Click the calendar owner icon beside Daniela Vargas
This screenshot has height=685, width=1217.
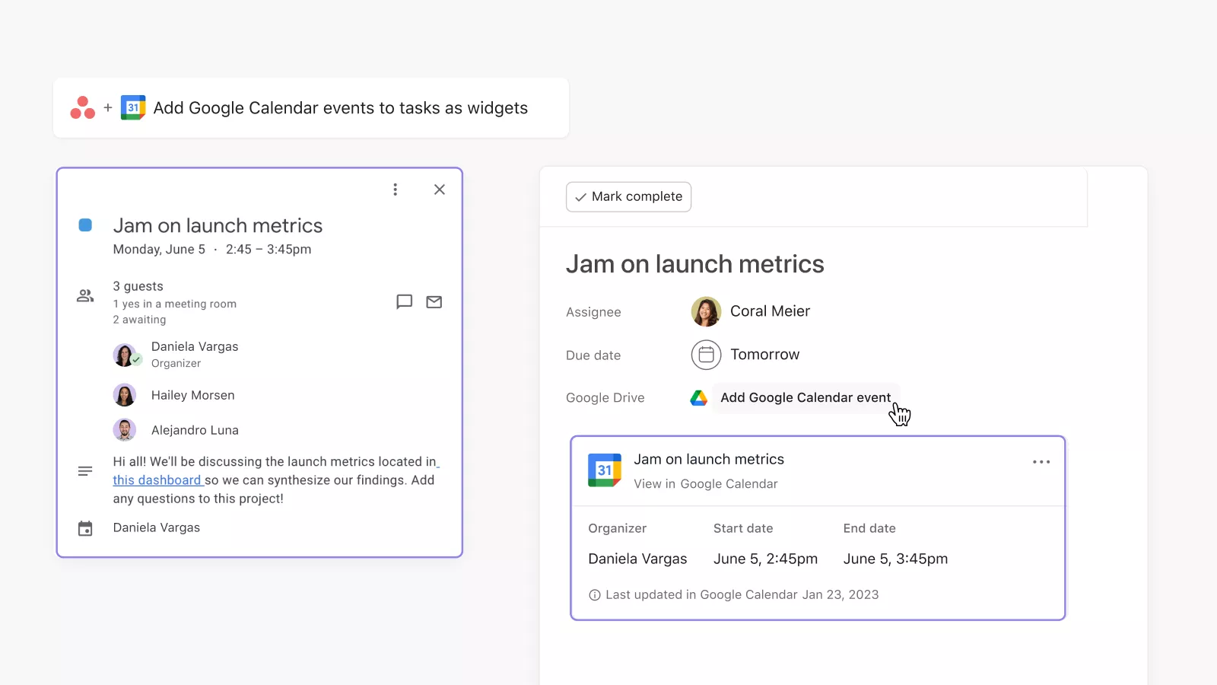pos(85,528)
